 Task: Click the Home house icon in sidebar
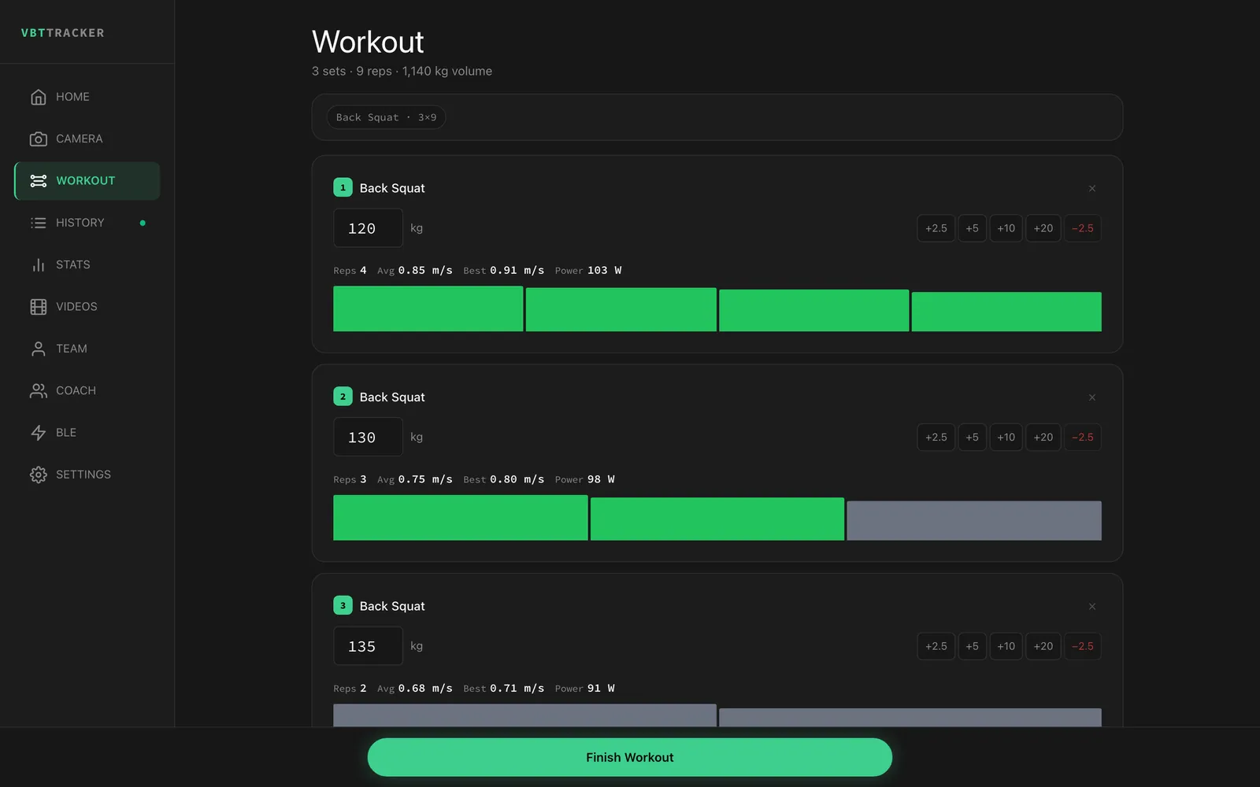38,97
